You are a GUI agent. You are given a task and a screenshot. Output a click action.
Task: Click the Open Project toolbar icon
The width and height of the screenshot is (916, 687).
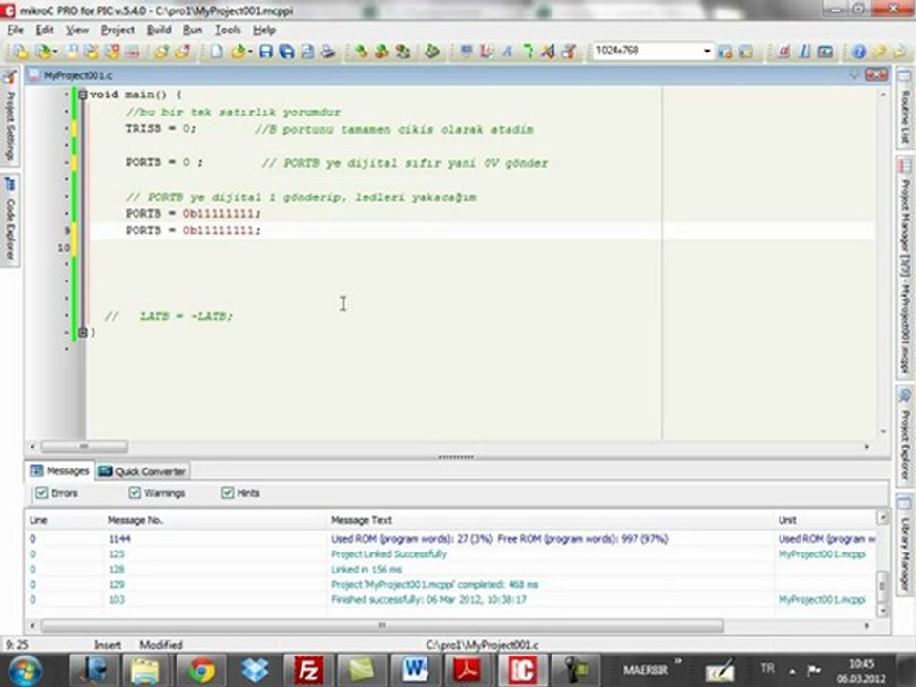(x=42, y=52)
